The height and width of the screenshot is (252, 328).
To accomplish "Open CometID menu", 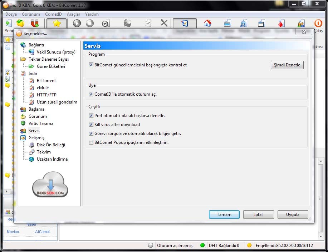I will coord(53,14).
